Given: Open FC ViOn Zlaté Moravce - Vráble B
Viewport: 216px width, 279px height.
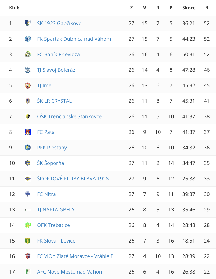Looking at the screenshot, I should (75, 256).
